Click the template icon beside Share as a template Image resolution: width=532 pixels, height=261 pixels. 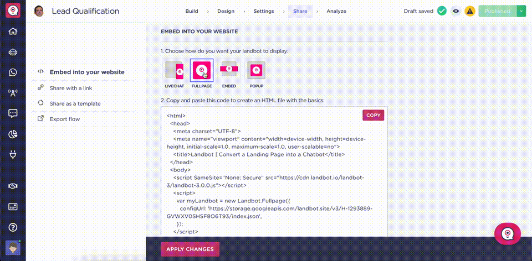(x=40, y=103)
